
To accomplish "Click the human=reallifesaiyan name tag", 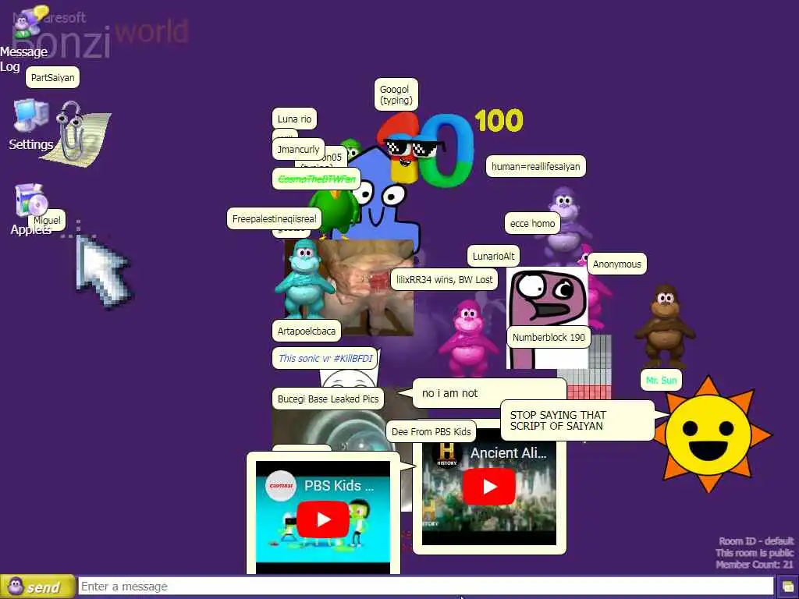I will pos(535,167).
